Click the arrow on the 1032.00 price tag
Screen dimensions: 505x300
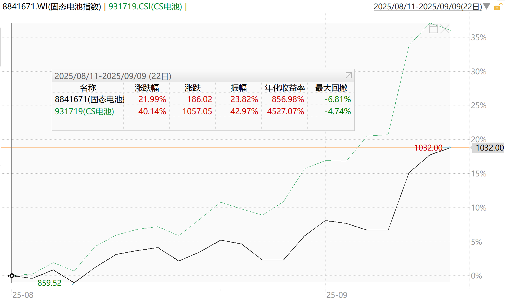[471, 148]
